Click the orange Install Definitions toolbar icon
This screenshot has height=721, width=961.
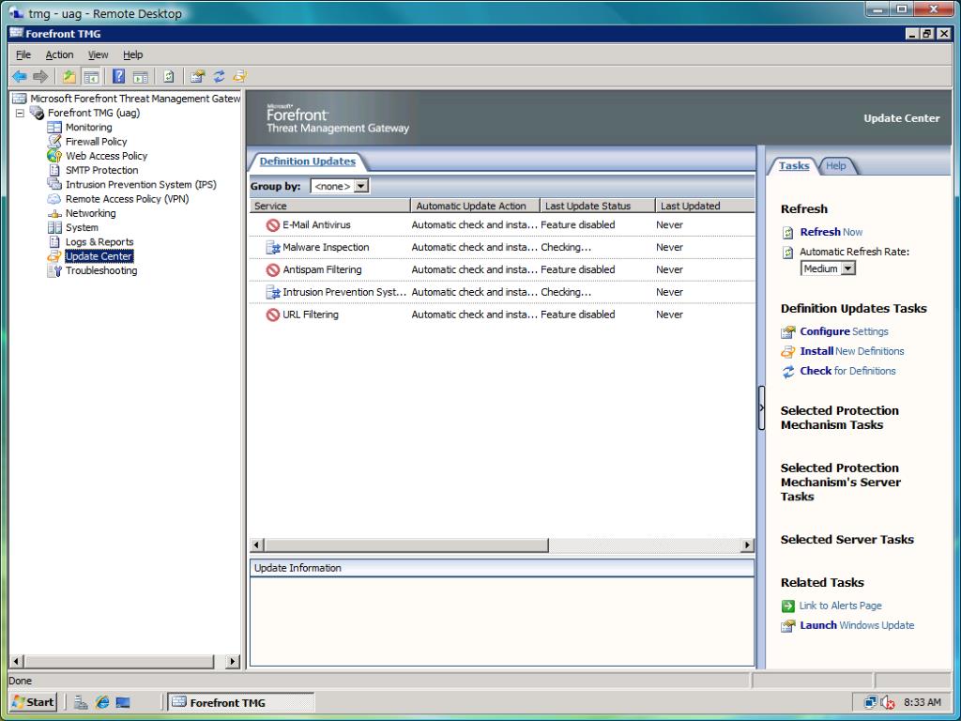click(240, 76)
